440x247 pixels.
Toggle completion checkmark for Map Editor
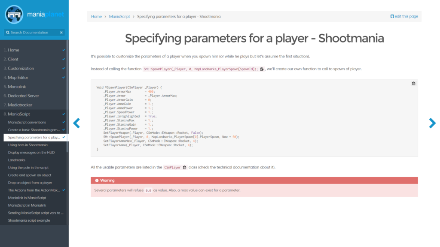pyautogui.click(x=63, y=77)
